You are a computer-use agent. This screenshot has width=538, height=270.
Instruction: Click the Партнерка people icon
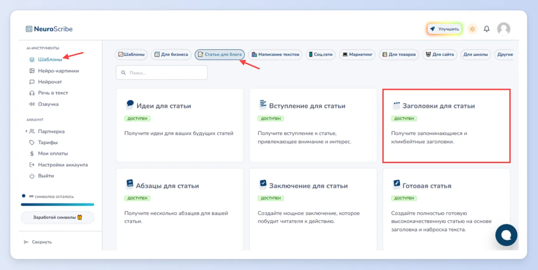coord(32,131)
